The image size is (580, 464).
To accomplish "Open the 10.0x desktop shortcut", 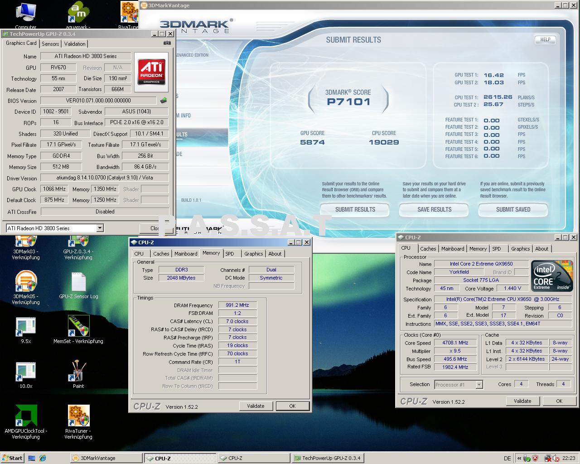I will pos(26,375).
